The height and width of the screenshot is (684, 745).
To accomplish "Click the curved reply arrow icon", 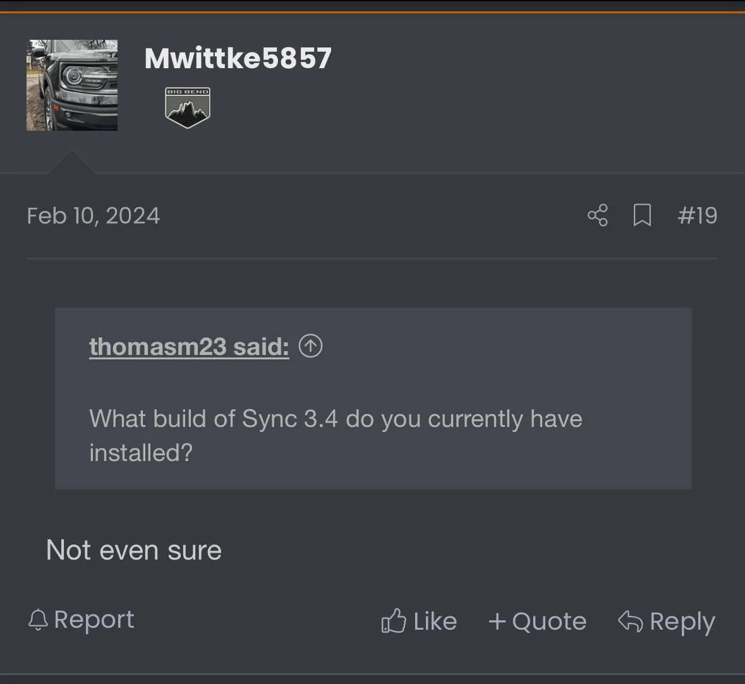I will (630, 621).
